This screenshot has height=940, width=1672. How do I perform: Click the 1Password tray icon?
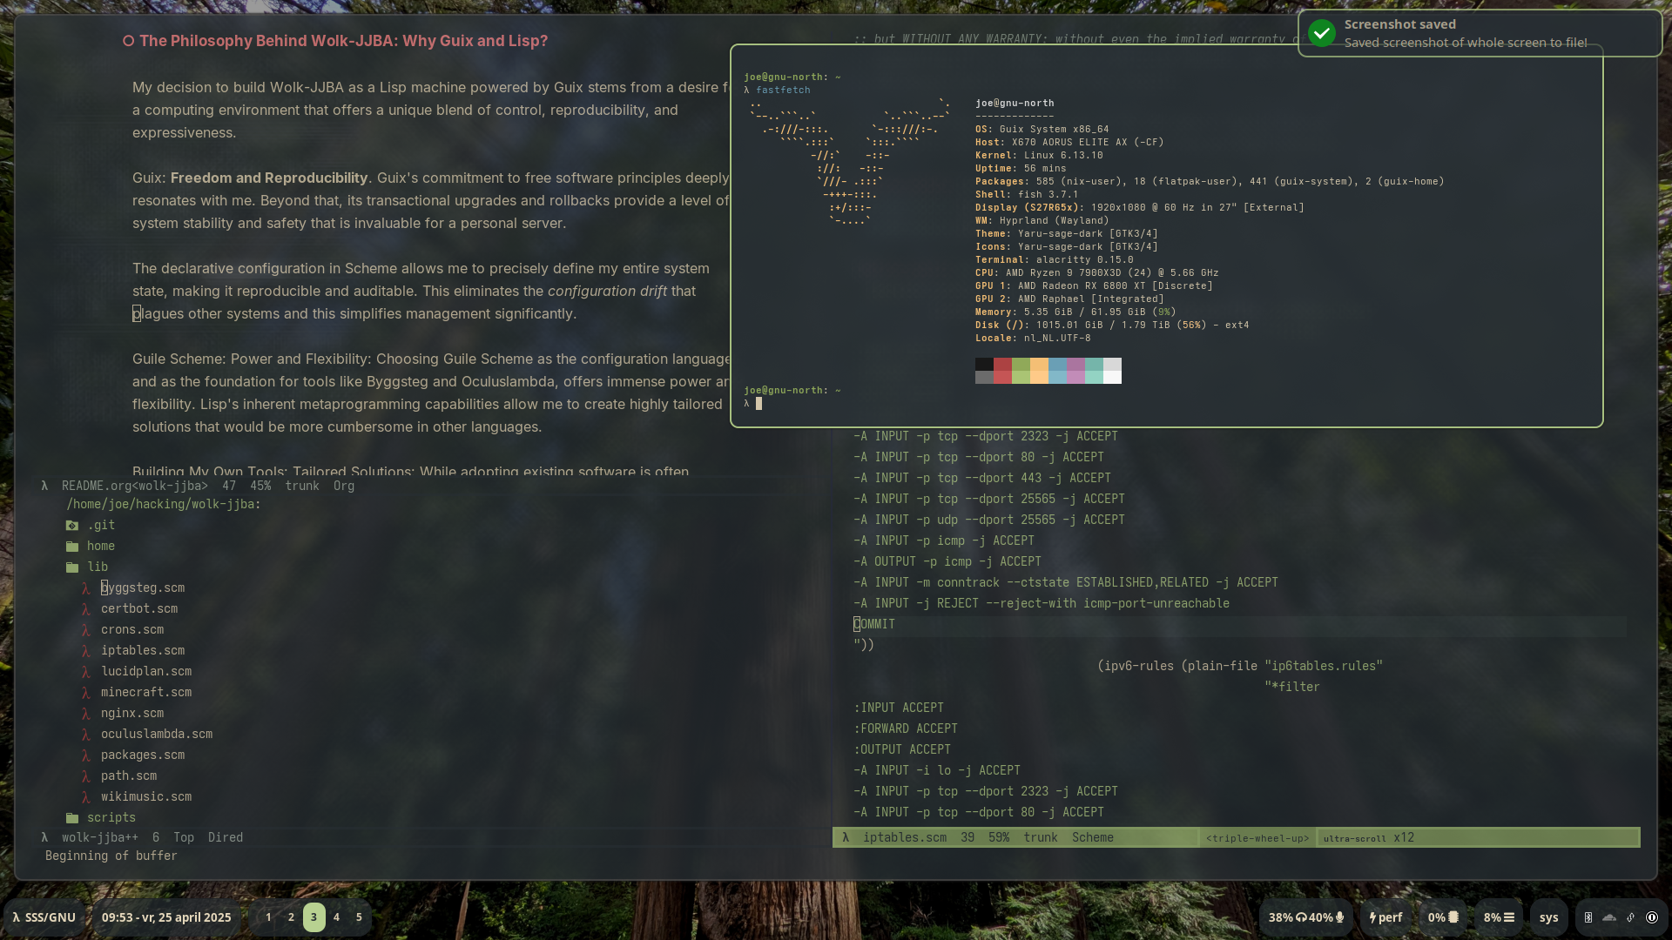pyautogui.click(x=1652, y=917)
